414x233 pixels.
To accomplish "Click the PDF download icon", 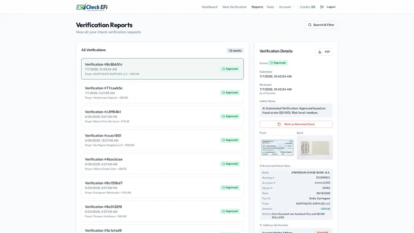I will click(x=320, y=52).
